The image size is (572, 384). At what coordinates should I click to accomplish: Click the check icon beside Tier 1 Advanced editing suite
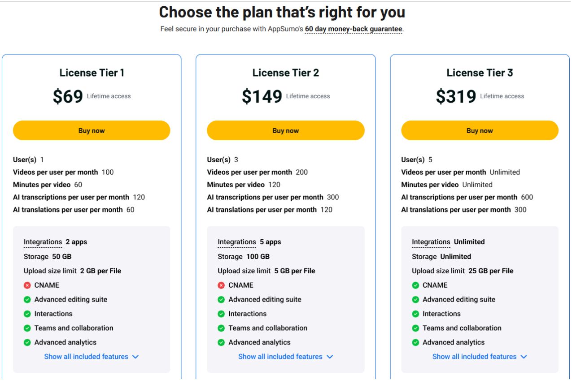28,299
